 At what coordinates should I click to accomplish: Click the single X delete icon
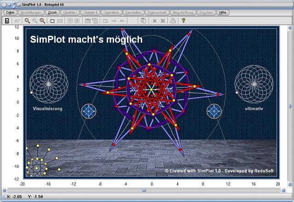pos(155,21)
